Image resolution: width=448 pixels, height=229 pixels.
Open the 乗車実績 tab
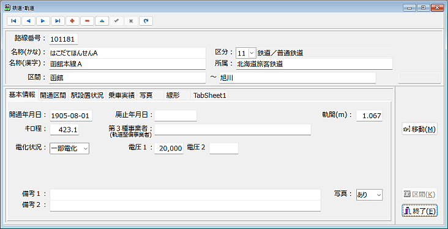point(121,96)
